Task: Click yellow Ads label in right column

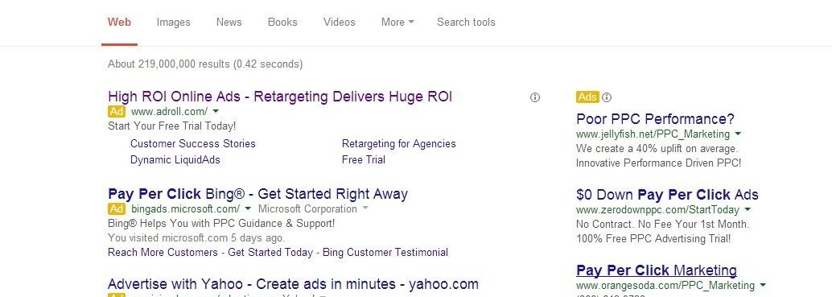Action: click(x=587, y=97)
